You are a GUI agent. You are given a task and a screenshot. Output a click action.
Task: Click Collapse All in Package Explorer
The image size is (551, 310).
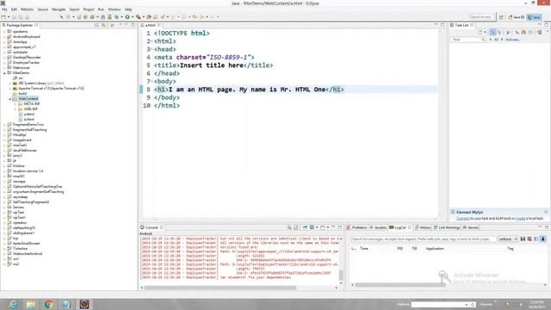96,25
